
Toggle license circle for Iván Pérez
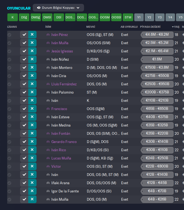[x=9, y=35]
